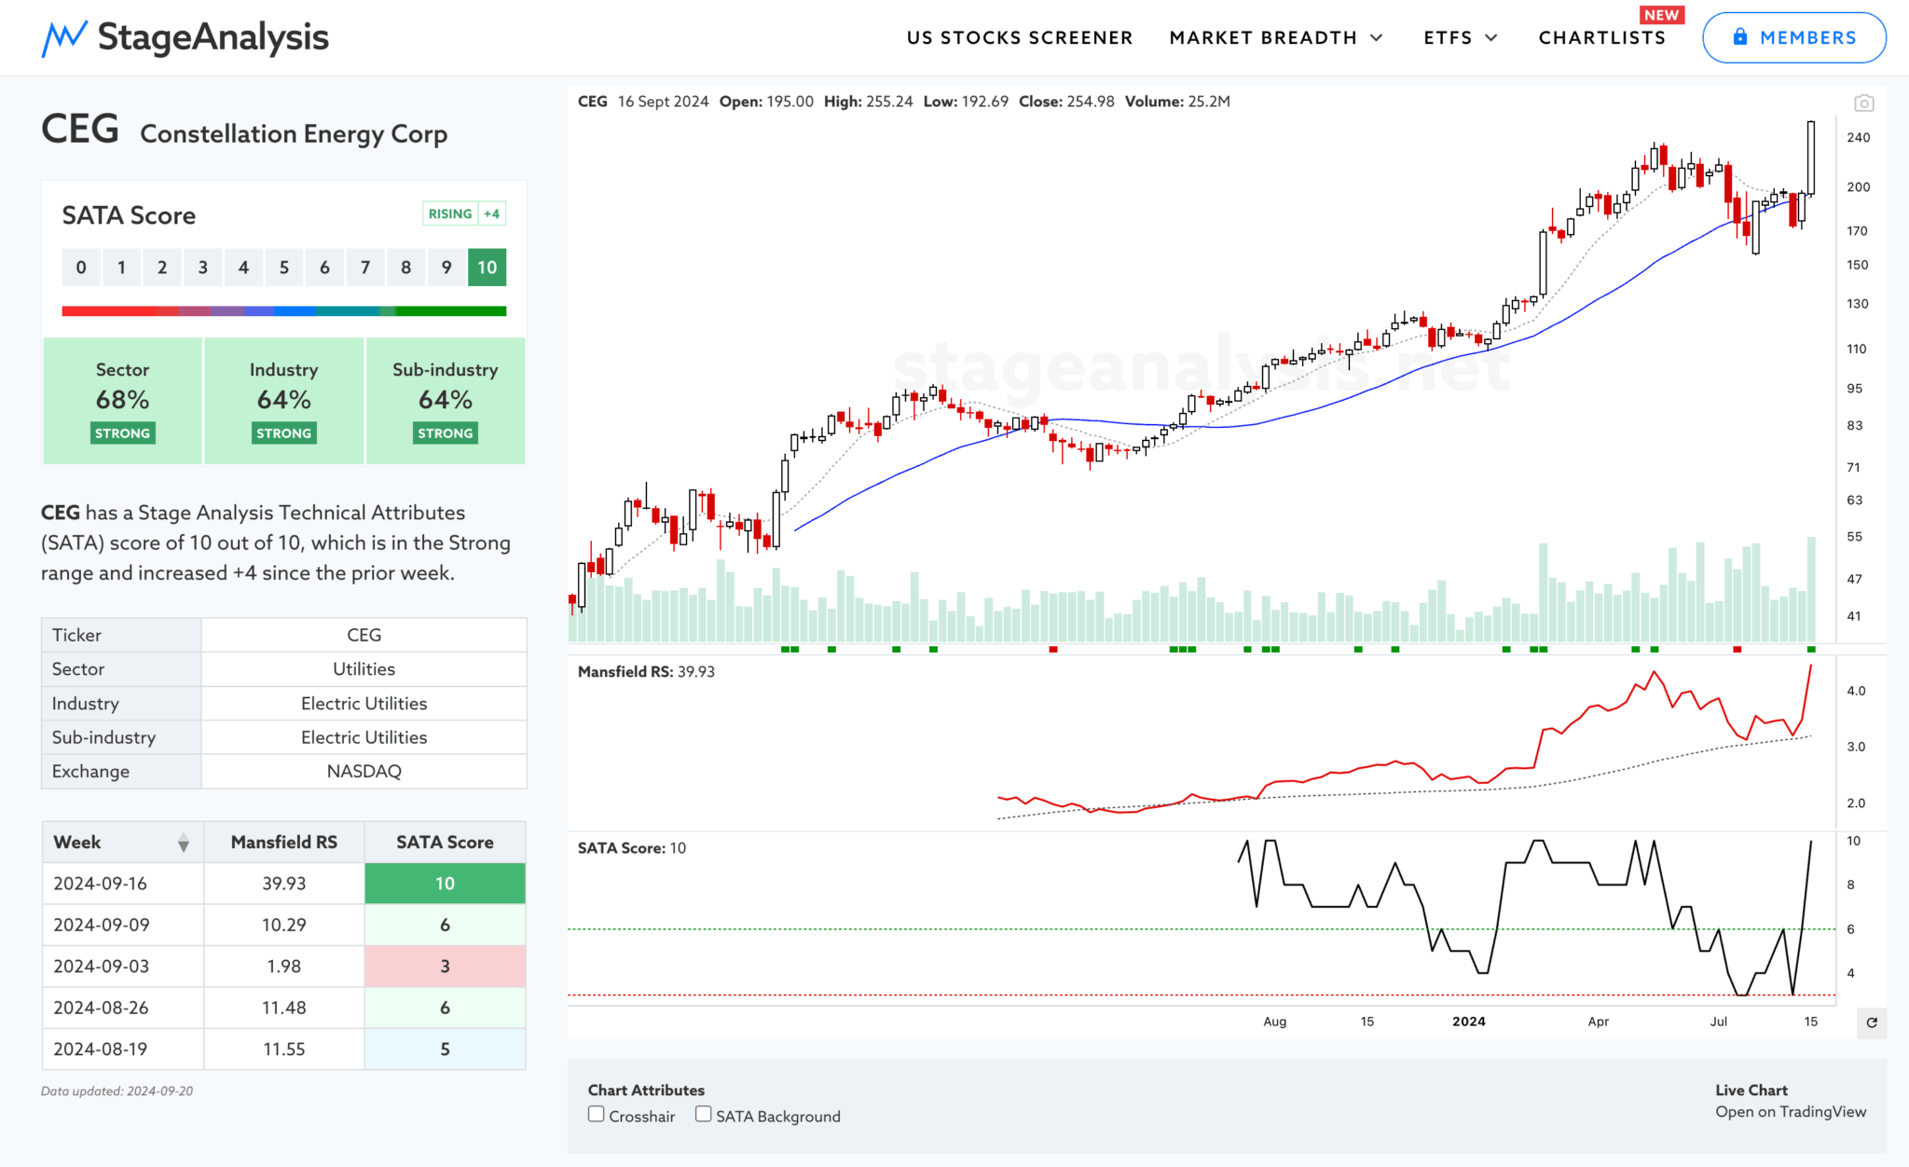Click the Utilities sector value

click(x=364, y=669)
